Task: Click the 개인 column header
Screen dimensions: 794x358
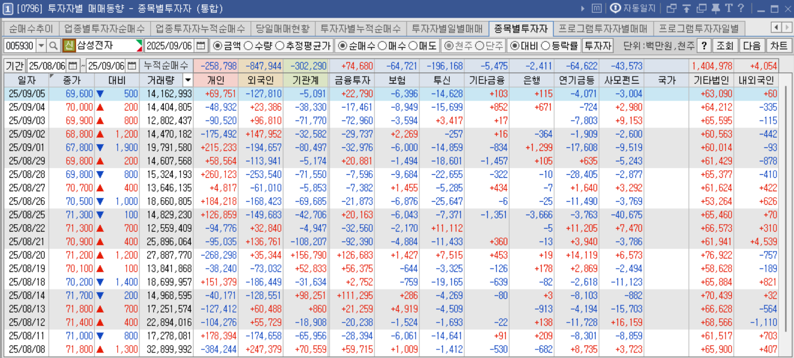Action: click(x=216, y=80)
